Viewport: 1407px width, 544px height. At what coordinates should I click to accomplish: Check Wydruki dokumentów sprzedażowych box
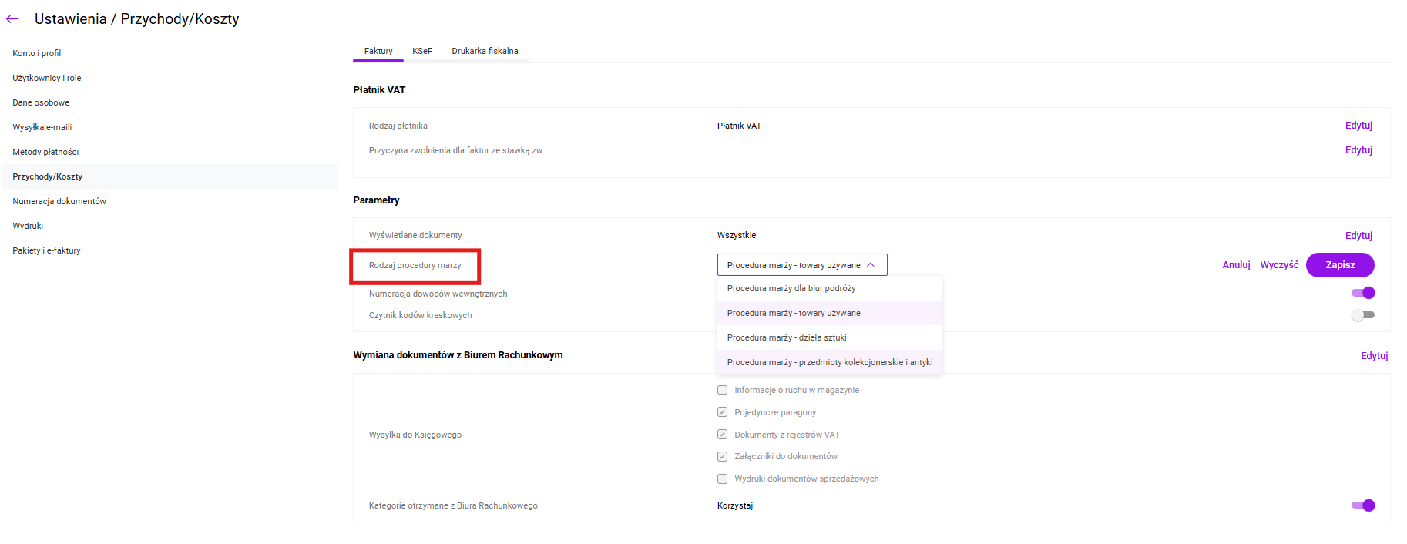722,479
